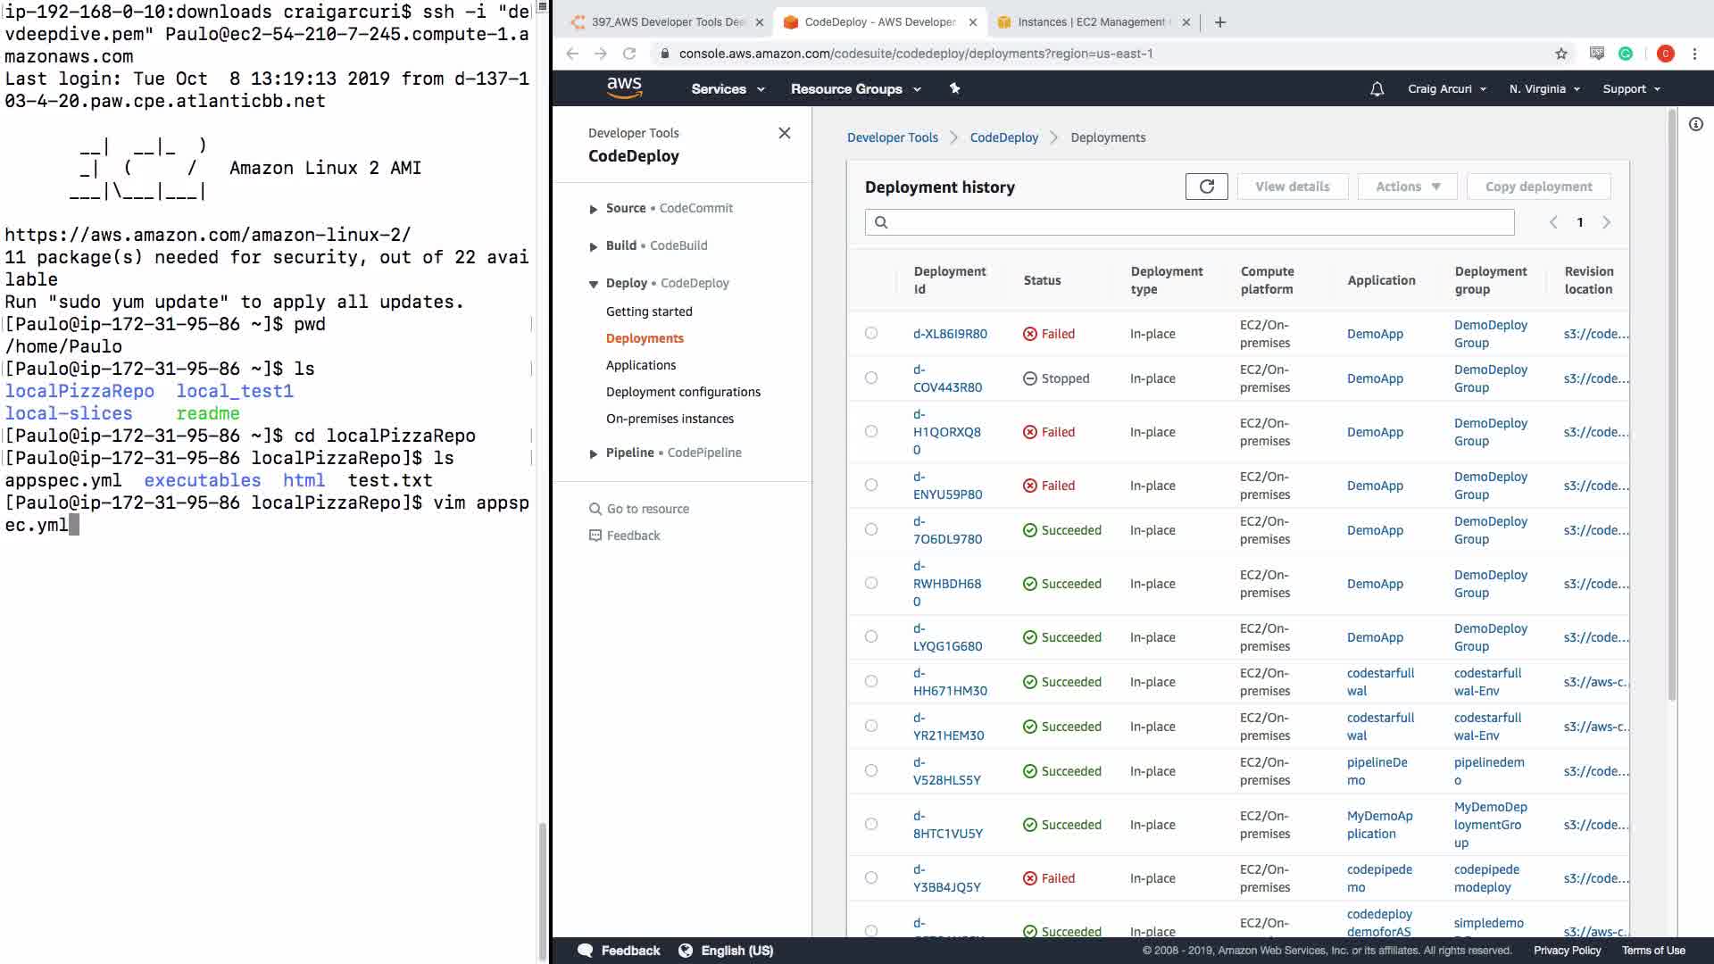Select radio button for deployment d-XL86I9R80

(x=870, y=333)
